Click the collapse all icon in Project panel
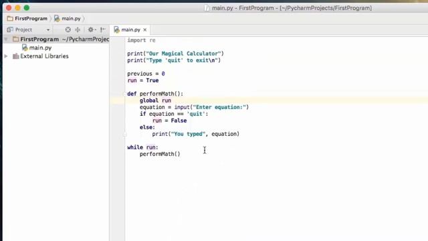Image resolution: width=428 pixels, height=241 pixels. tap(78, 29)
